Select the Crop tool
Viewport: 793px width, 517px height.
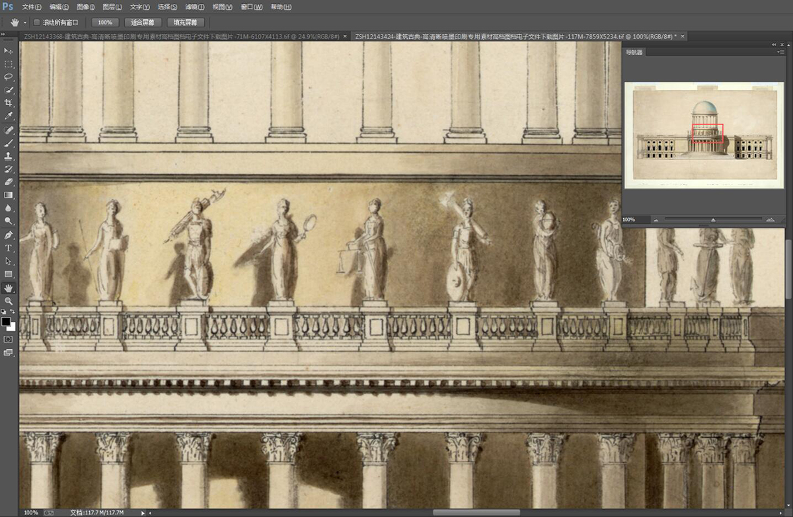coord(9,103)
